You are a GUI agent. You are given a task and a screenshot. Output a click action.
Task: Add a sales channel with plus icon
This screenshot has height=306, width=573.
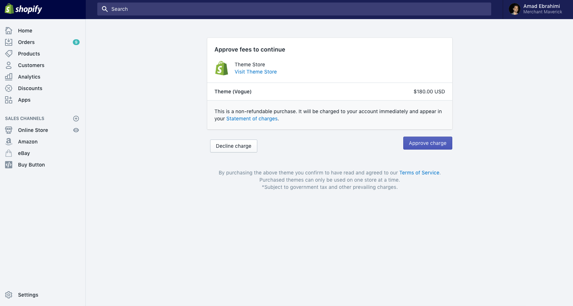click(x=76, y=119)
